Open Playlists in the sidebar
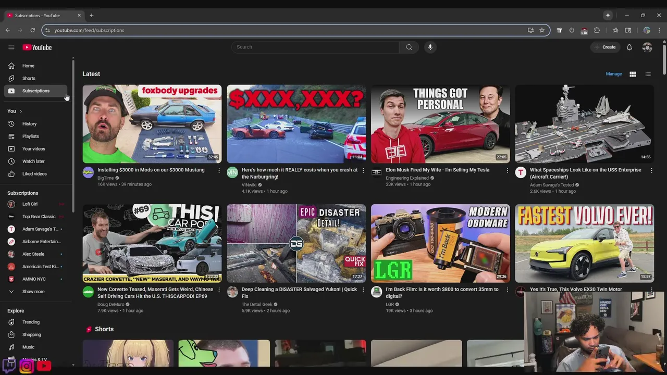 click(35, 136)
